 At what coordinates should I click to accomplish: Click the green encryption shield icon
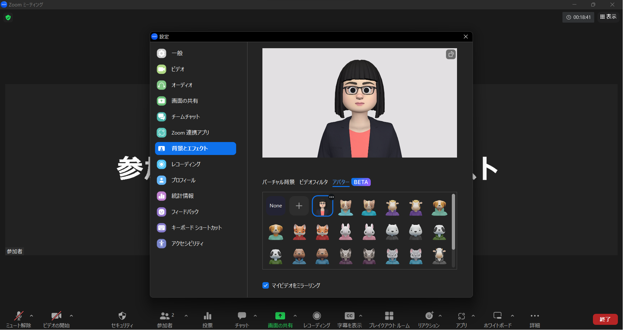tap(8, 17)
